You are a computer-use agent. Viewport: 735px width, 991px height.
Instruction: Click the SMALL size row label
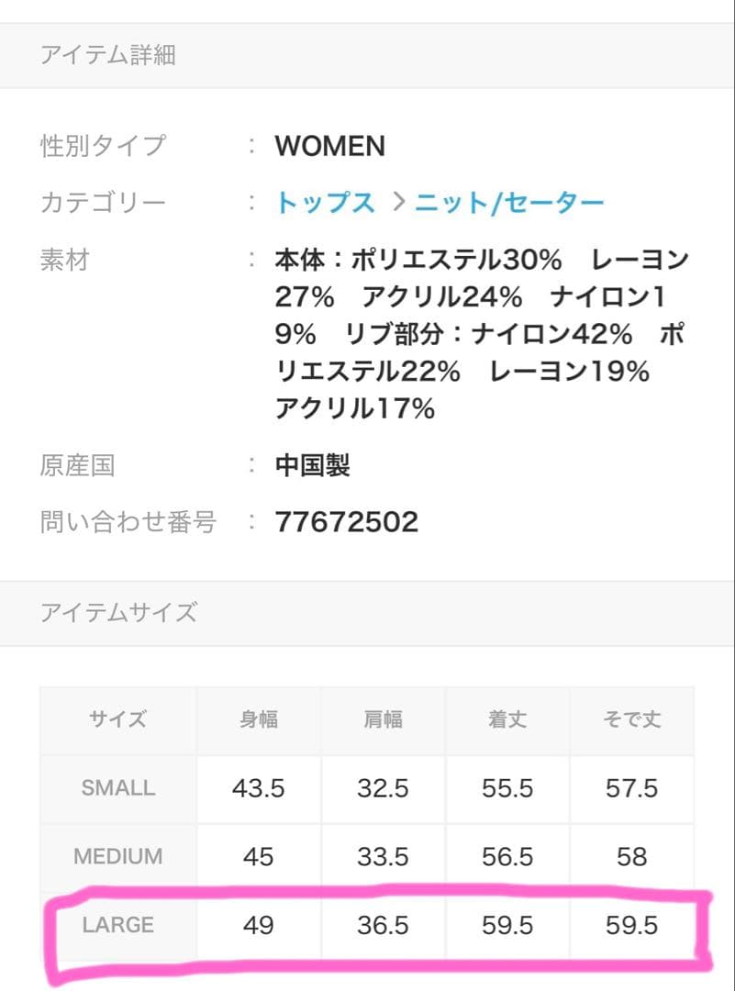coord(117,787)
